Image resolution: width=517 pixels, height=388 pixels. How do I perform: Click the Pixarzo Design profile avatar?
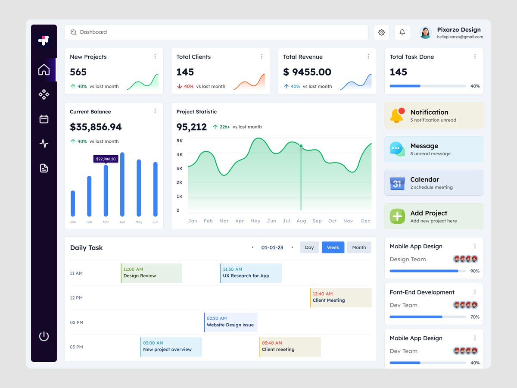pyautogui.click(x=426, y=32)
